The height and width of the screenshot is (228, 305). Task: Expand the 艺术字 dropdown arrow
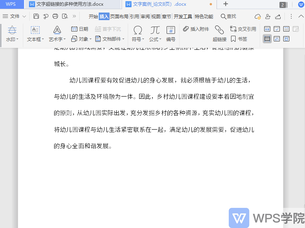pyautogui.click(x=64, y=40)
